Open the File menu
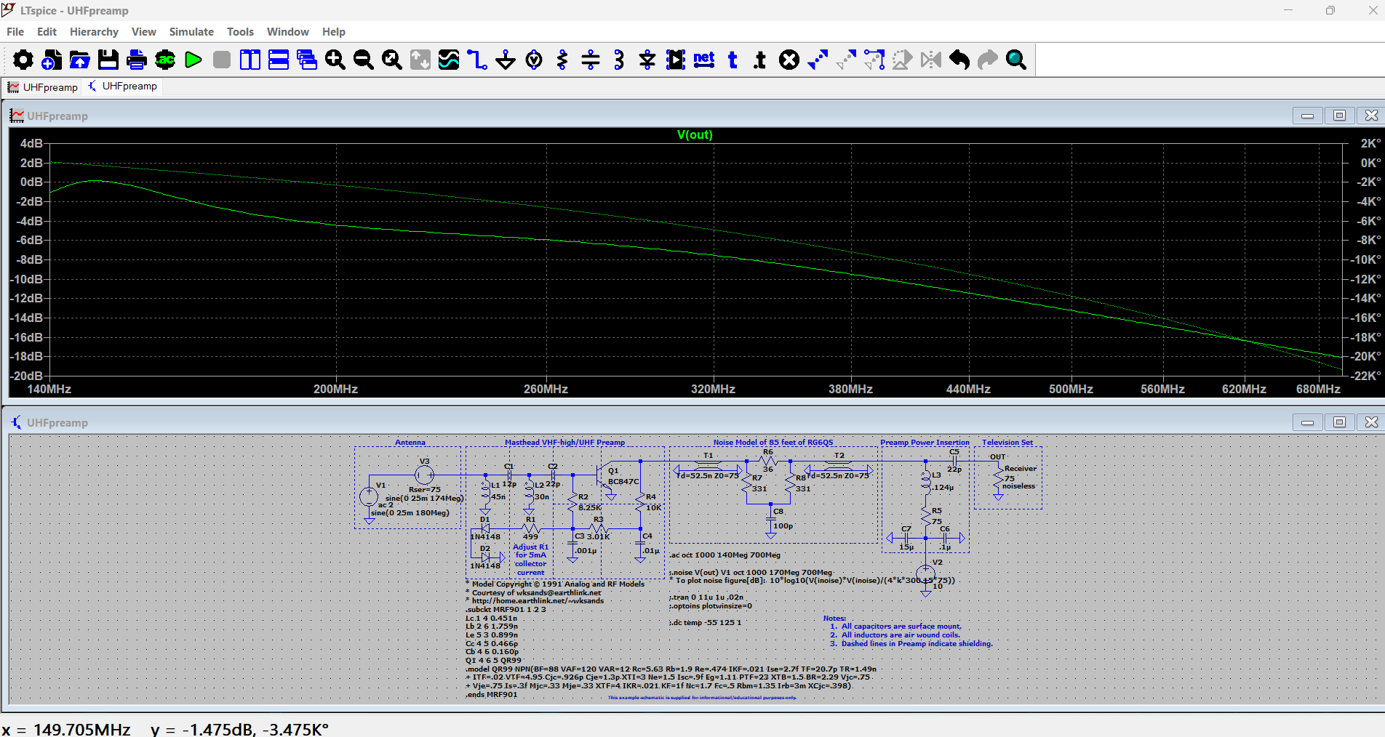The height and width of the screenshot is (737, 1385). click(x=15, y=32)
